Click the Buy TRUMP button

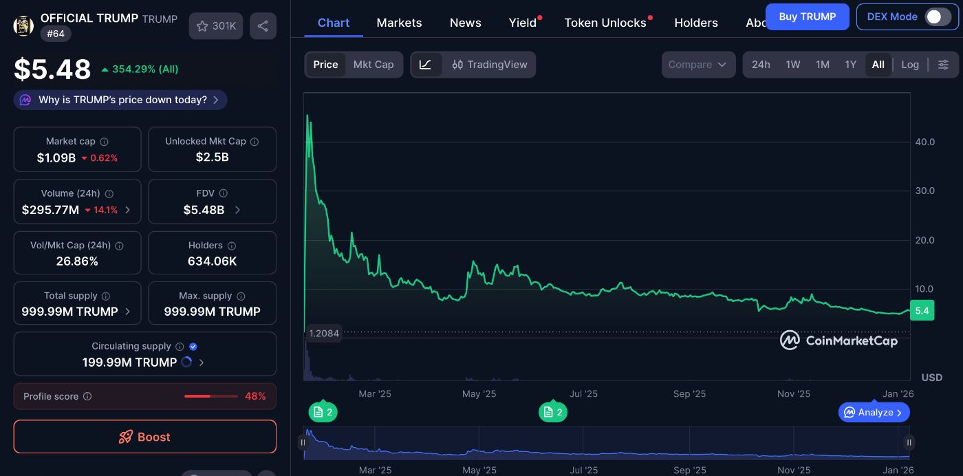[807, 17]
